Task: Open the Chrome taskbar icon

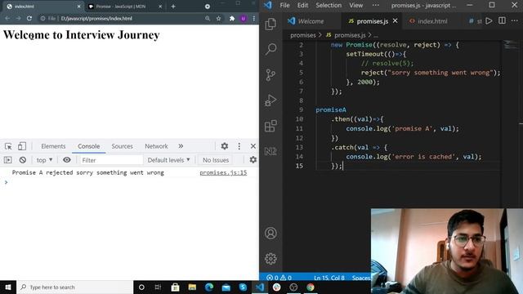Action: pos(311,287)
